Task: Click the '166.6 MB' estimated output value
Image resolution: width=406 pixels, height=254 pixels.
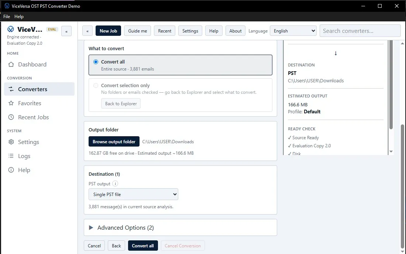Action: click(x=298, y=104)
